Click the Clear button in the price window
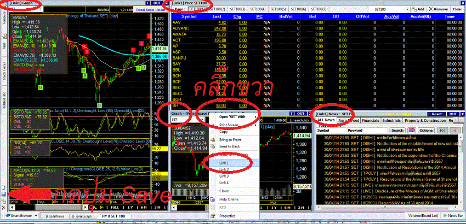Screen dimensions: 466x224 pyautogui.click(x=457, y=9)
